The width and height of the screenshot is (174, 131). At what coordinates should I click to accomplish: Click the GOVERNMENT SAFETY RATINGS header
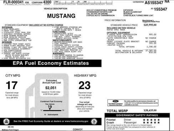137,115
